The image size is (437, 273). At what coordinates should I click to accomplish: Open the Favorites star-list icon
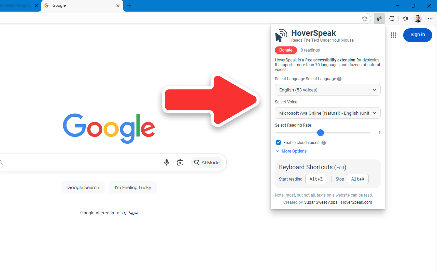click(406, 18)
